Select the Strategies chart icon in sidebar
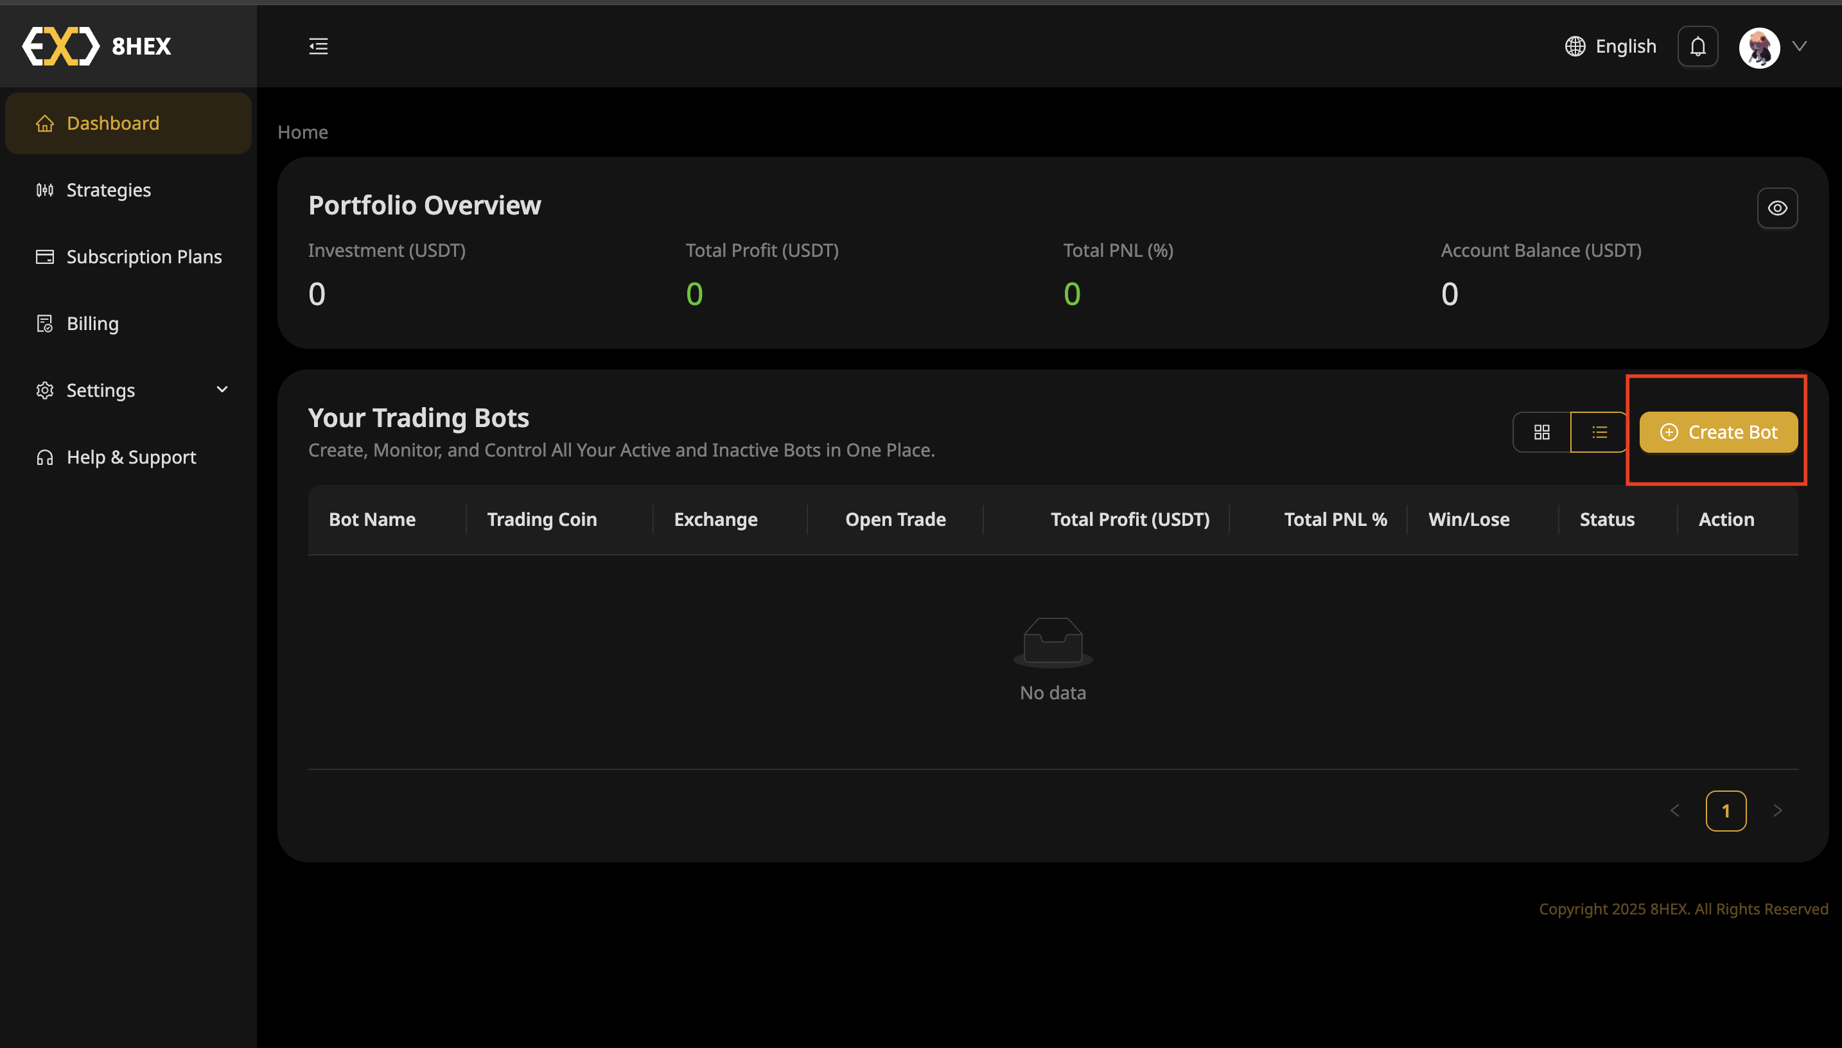Viewport: 1842px width, 1048px height. coord(44,189)
